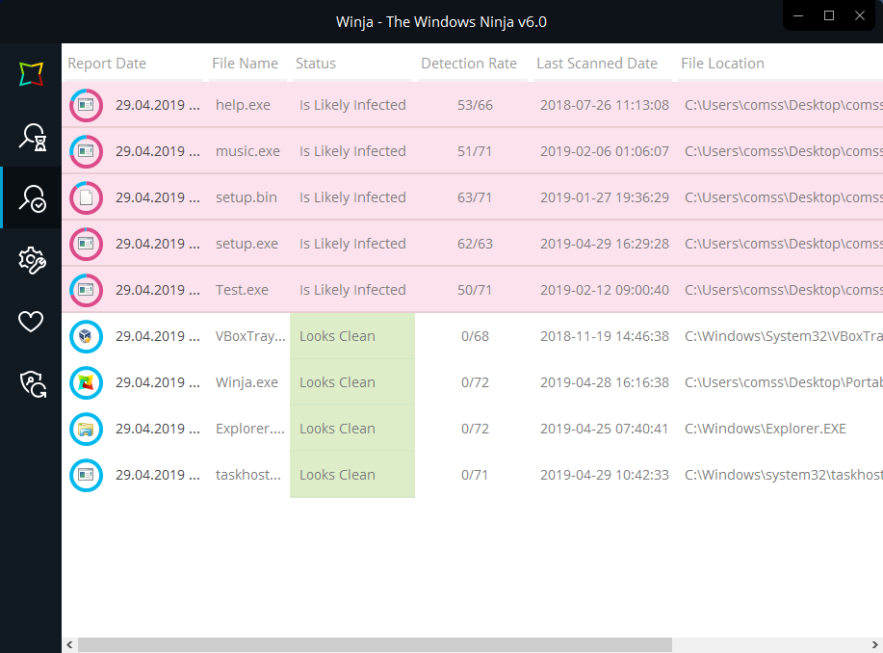This screenshot has height=653, width=883.
Task: Open the shield refresh icon in the sidebar
Action: [33, 384]
